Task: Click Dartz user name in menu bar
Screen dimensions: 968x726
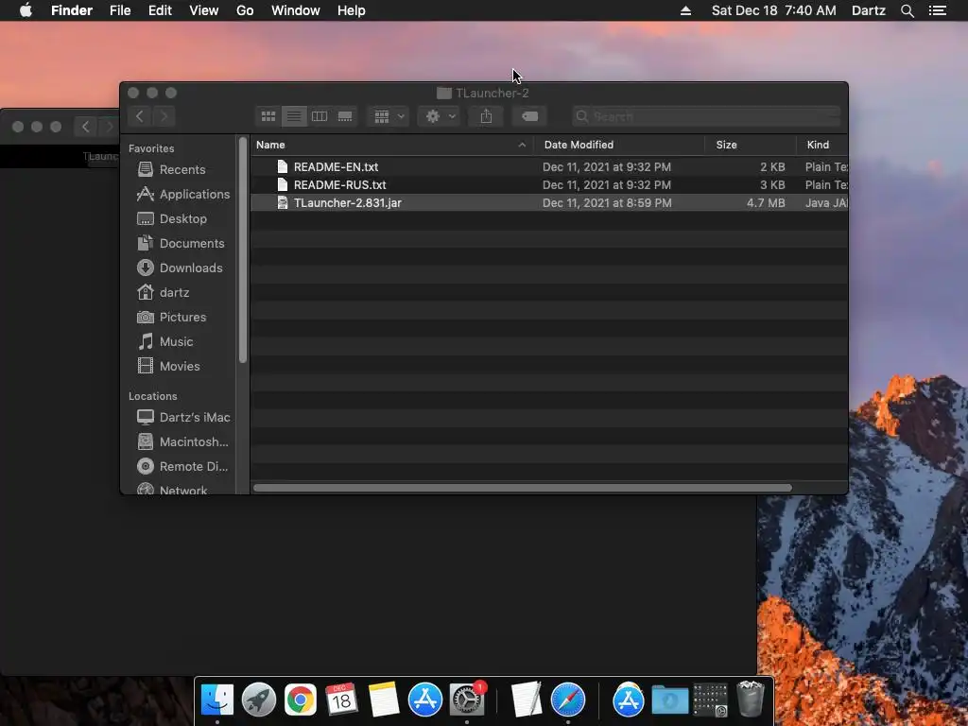Action: (868, 10)
